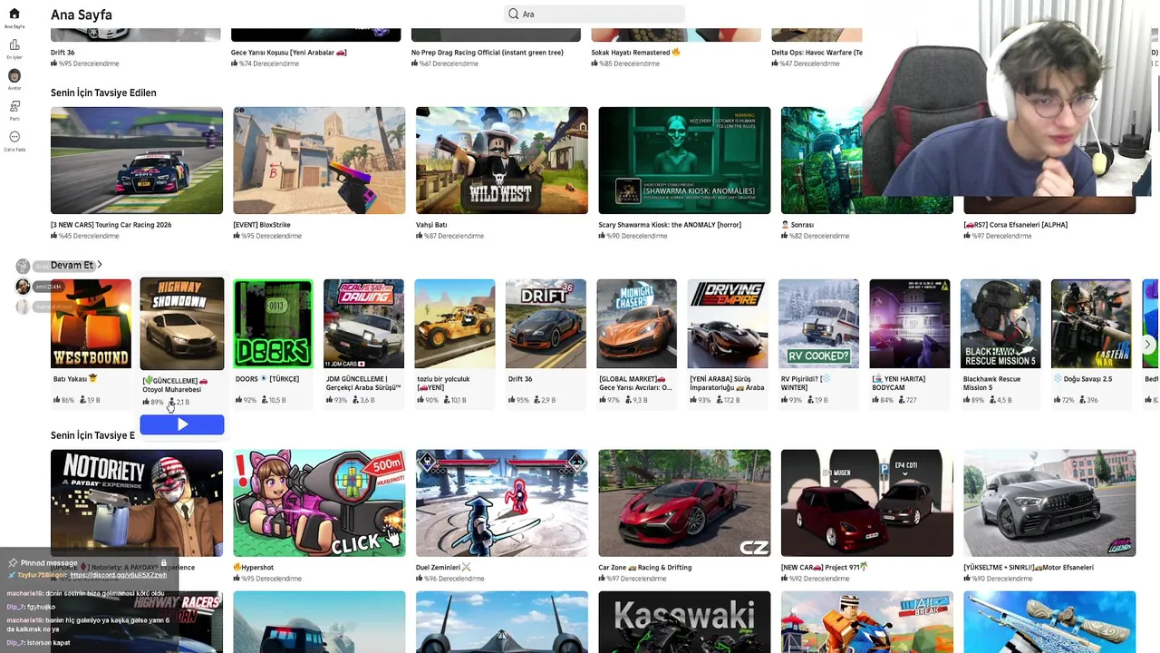Open Drift 36 tile in Devam Et row
1160x653 pixels.
(x=546, y=324)
